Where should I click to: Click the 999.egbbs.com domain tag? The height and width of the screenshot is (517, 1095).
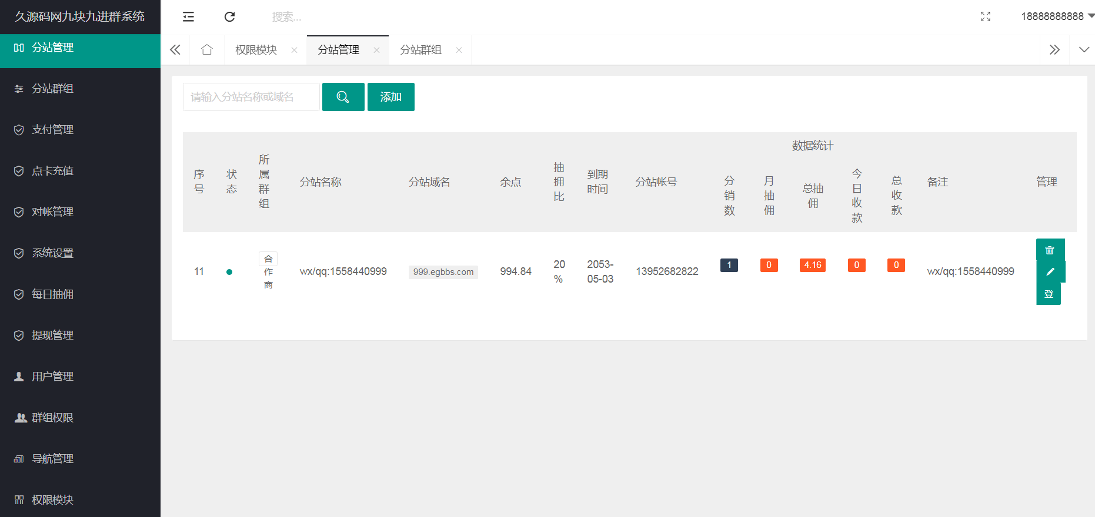click(x=443, y=272)
